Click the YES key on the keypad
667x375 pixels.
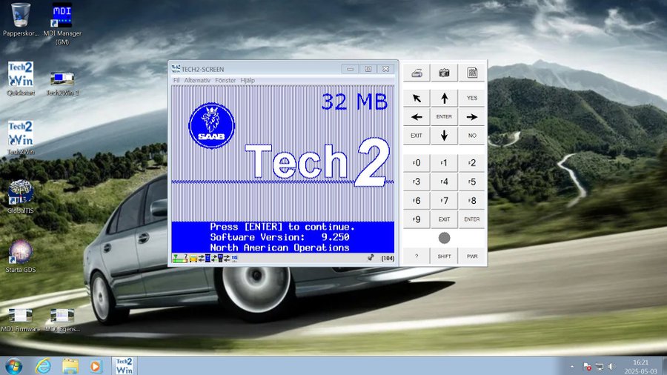(x=472, y=99)
